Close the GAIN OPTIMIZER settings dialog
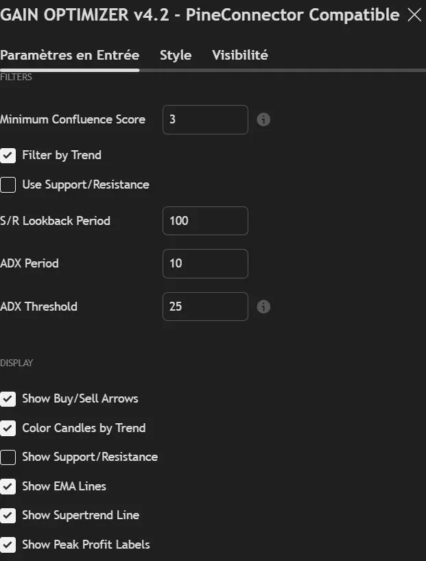The image size is (426, 561). (414, 14)
